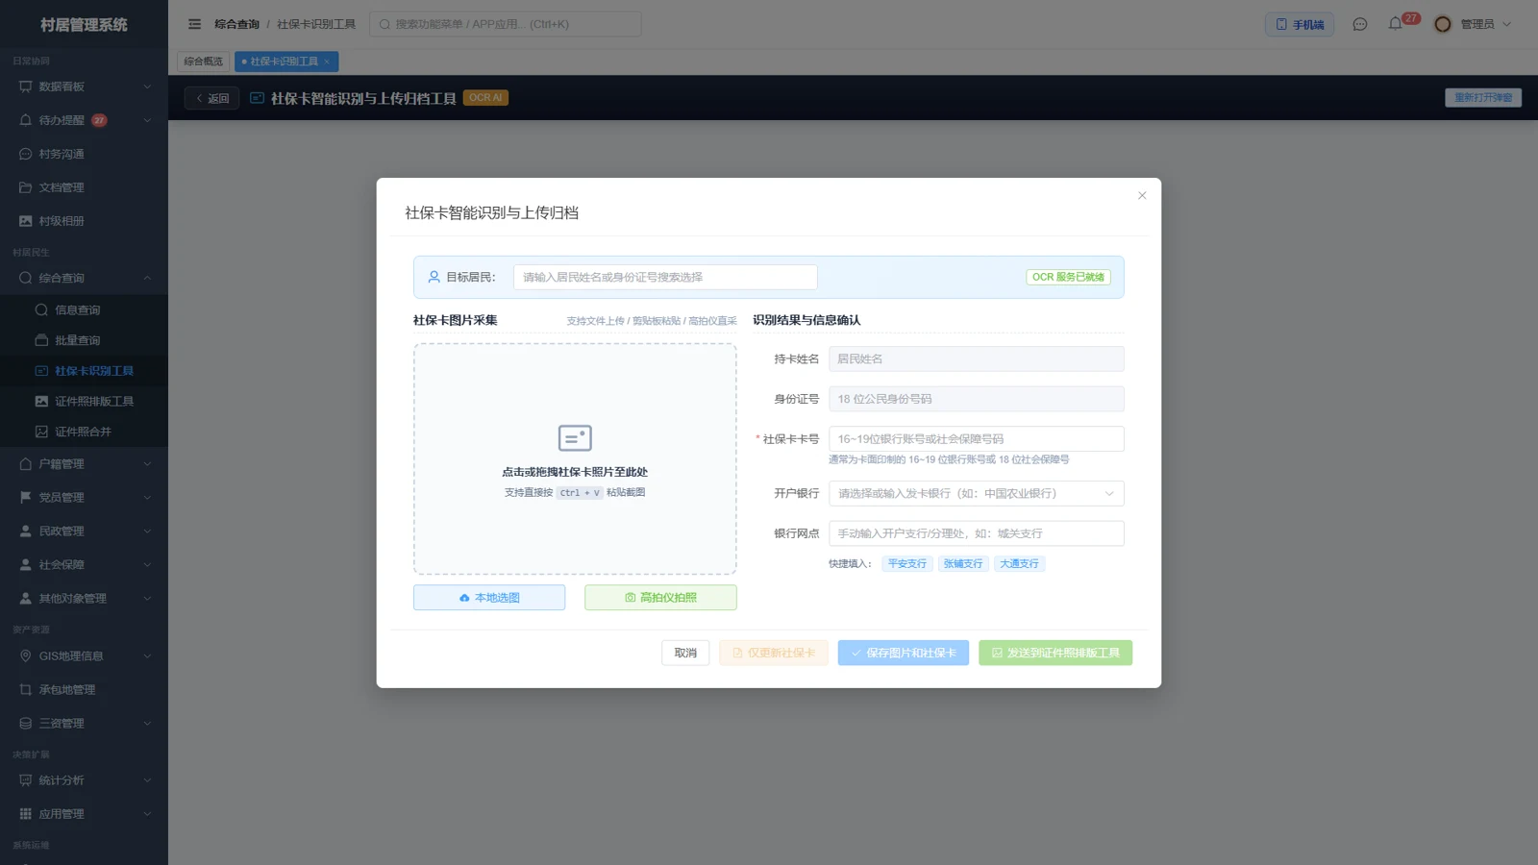
Task: Select the 张铺支行 quick-fill tag
Action: click(x=963, y=564)
